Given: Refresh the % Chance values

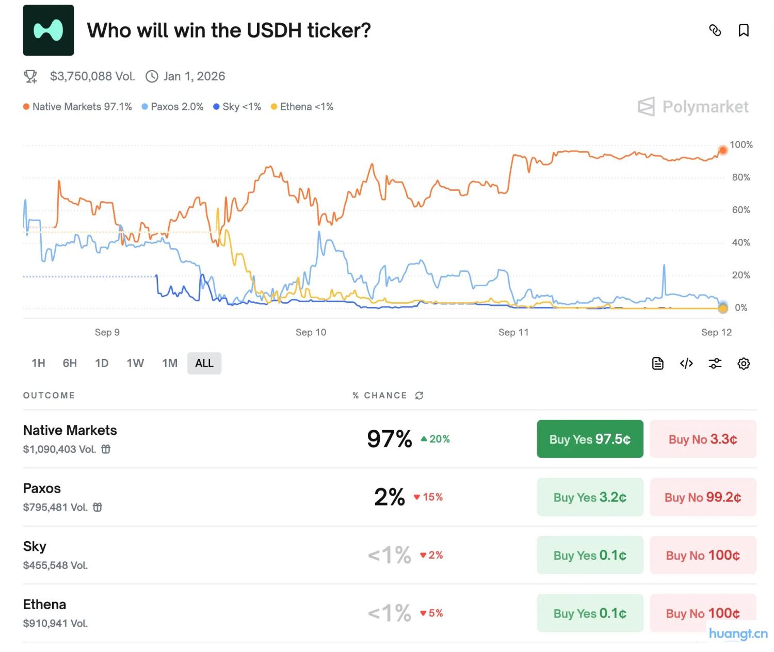Looking at the screenshot, I should pos(419,395).
